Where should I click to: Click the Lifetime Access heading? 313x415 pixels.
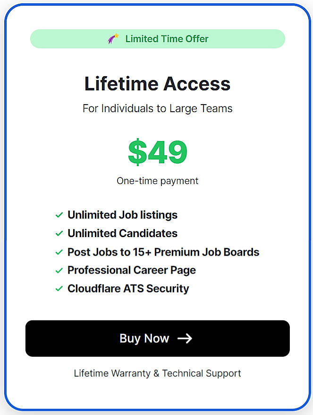(157, 84)
